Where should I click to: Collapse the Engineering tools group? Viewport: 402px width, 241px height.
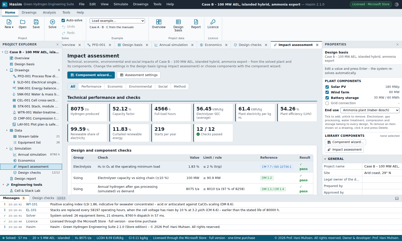pyautogui.click(x=3, y=185)
